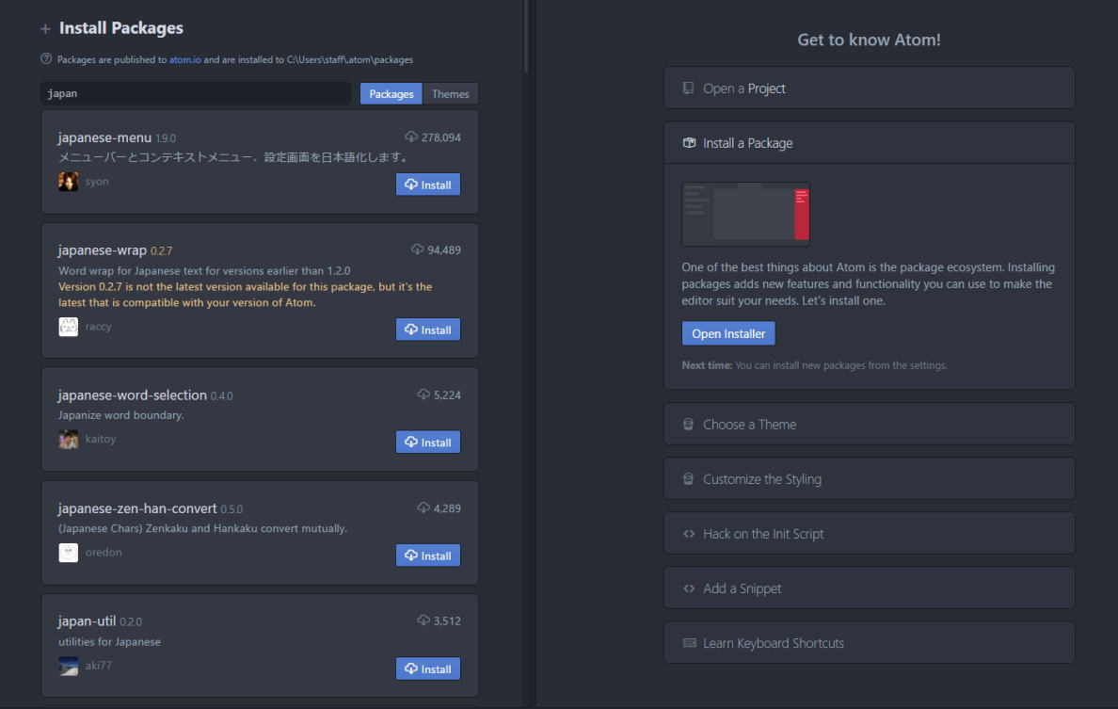Click the paint bucket icon beside Customize the Styling
Viewport: 1118px width, 709px height.
[688, 479]
